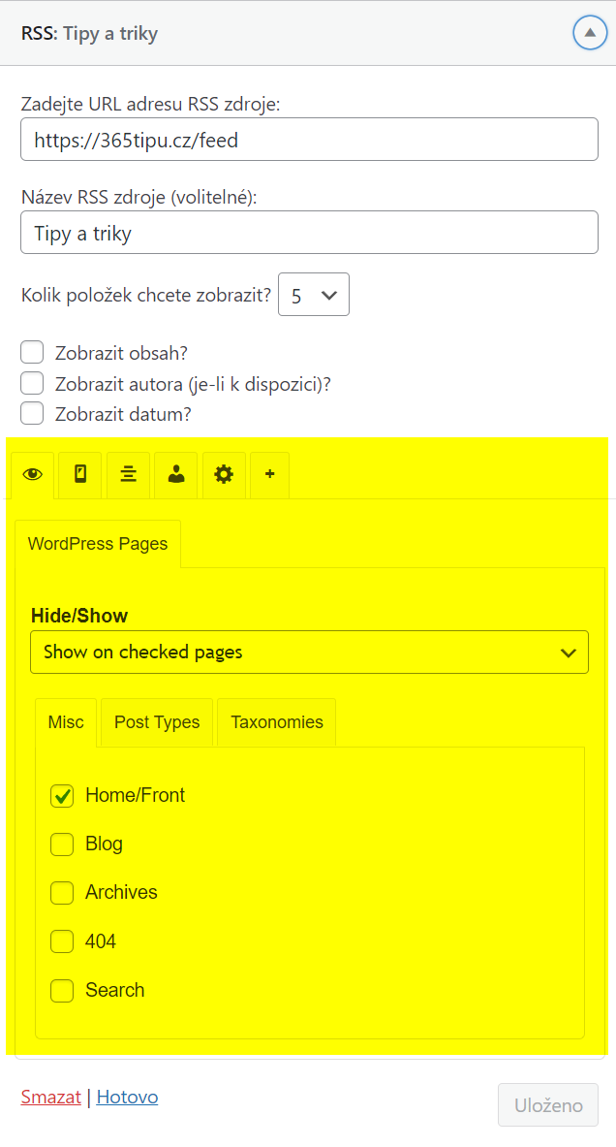Open the mobile devices options tab

pos(80,475)
